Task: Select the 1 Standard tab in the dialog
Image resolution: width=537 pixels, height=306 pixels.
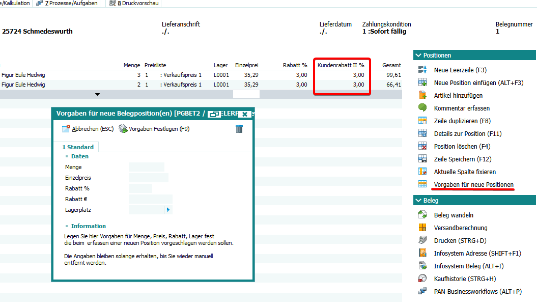Action: [78, 147]
